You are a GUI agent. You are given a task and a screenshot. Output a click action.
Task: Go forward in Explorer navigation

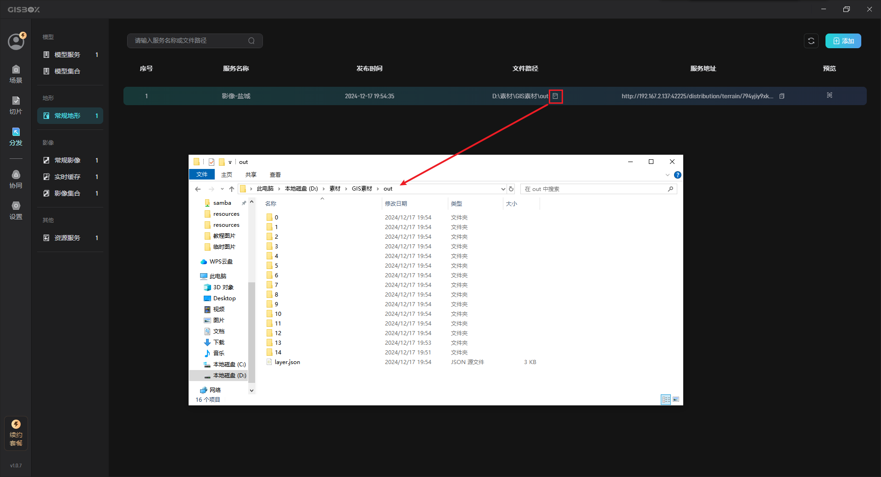coord(212,189)
